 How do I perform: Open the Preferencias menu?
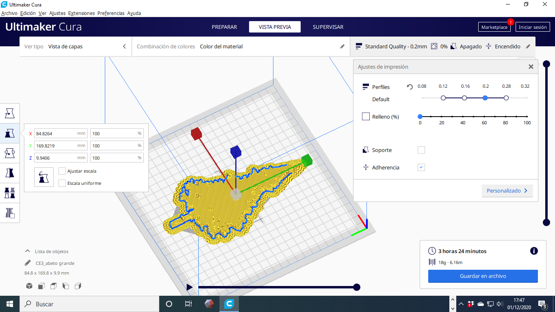point(111,13)
